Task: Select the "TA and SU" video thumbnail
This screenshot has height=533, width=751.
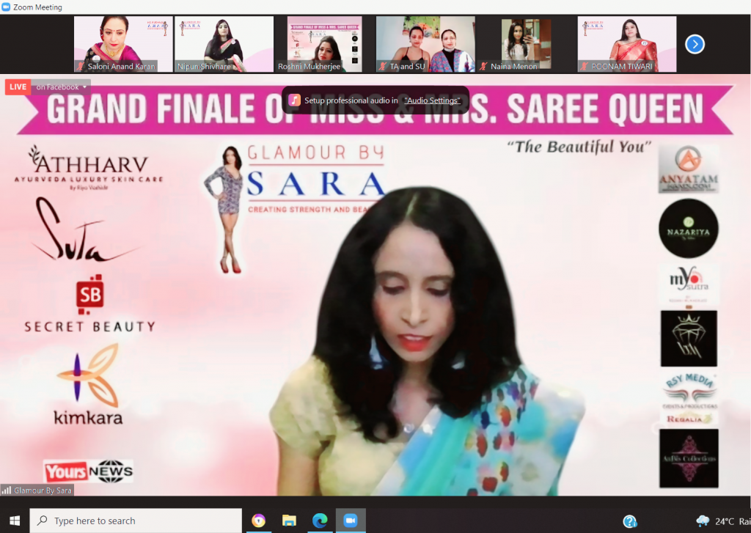Action: (x=426, y=44)
